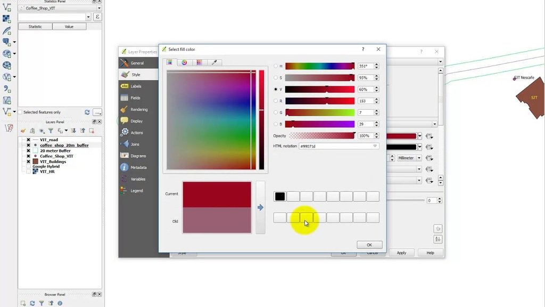
Task: Adjust the hue slider bar
Action: pos(320,66)
